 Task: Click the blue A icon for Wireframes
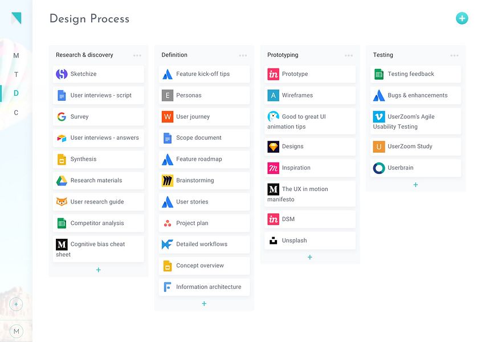pyautogui.click(x=274, y=95)
